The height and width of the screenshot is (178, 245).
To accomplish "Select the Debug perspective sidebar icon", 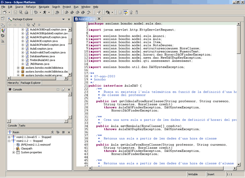I will tap(3, 36).
